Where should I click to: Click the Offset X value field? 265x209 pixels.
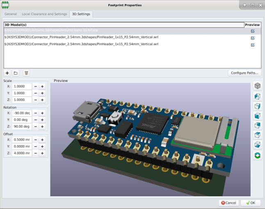(x=22, y=140)
